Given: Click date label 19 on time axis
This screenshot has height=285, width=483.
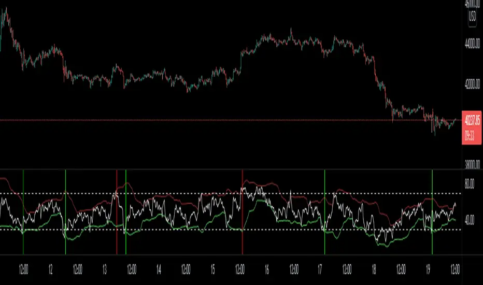Looking at the screenshot, I should [428, 269].
